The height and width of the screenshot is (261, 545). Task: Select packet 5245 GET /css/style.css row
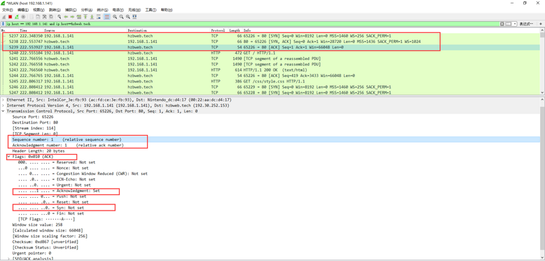[270, 81]
